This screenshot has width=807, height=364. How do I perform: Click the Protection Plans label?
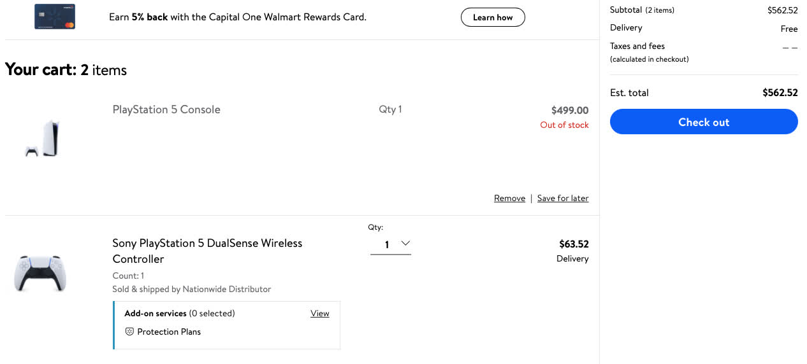point(169,332)
